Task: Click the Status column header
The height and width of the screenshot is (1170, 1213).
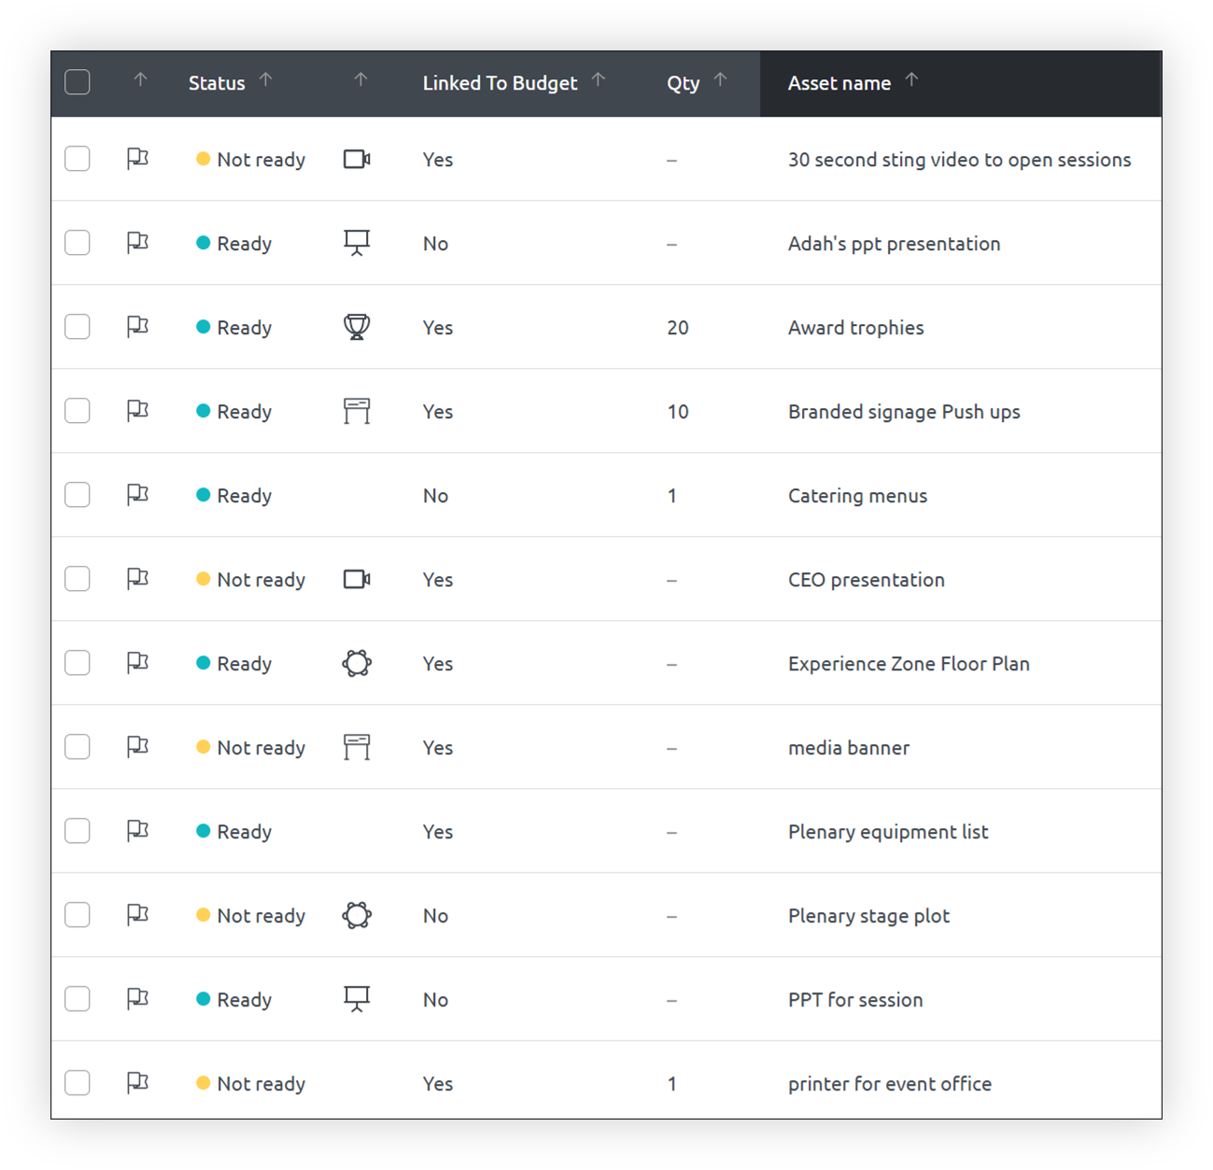Action: coord(217,83)
